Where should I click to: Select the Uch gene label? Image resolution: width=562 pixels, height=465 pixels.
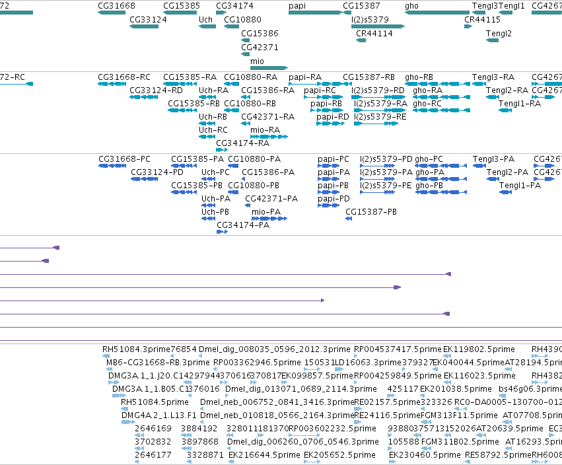[x=206, y=20]
